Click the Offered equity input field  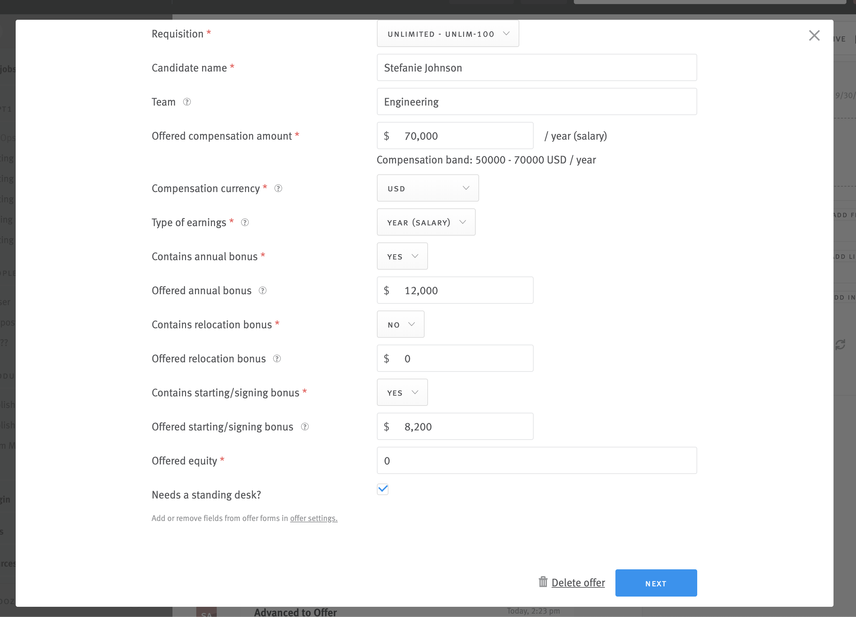click(536, 460)
